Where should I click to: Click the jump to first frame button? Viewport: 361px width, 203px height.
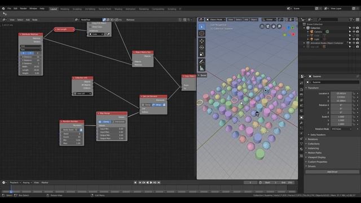click(x=140, y=183)
